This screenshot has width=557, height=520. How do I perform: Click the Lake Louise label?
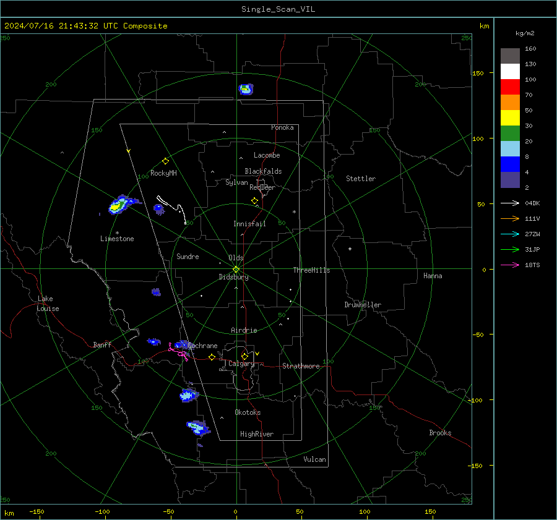pos(48,304)
